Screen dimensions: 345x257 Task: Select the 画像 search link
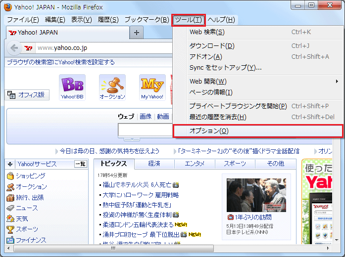pos(146,117)
